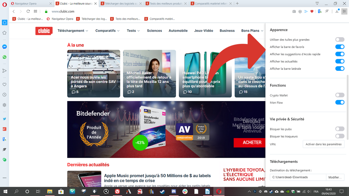Reload the Clubic page
Screen dimensions: 349x196
28,11
